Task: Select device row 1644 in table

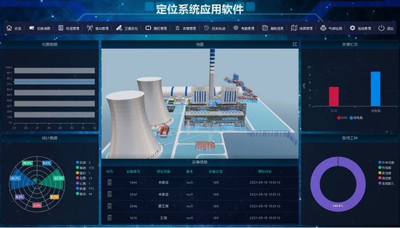Action: [x=200, y=182]
